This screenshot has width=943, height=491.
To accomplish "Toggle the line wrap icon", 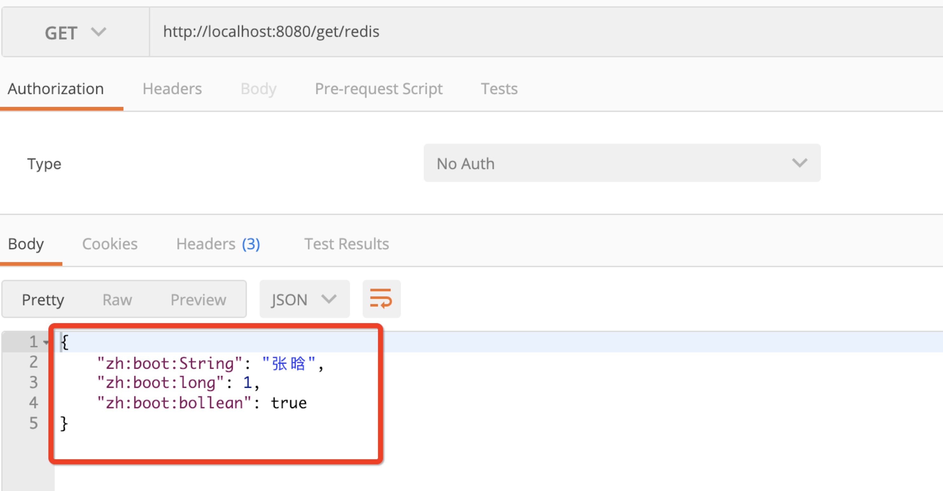I will pyautogui.click(x=381, y=299).
